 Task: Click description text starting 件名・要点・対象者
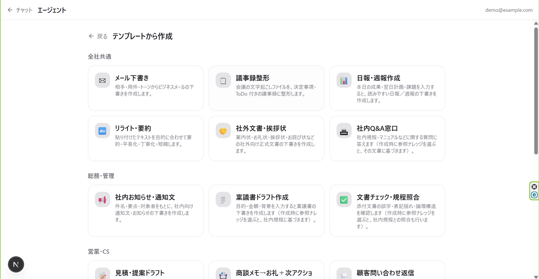[154, 213]
